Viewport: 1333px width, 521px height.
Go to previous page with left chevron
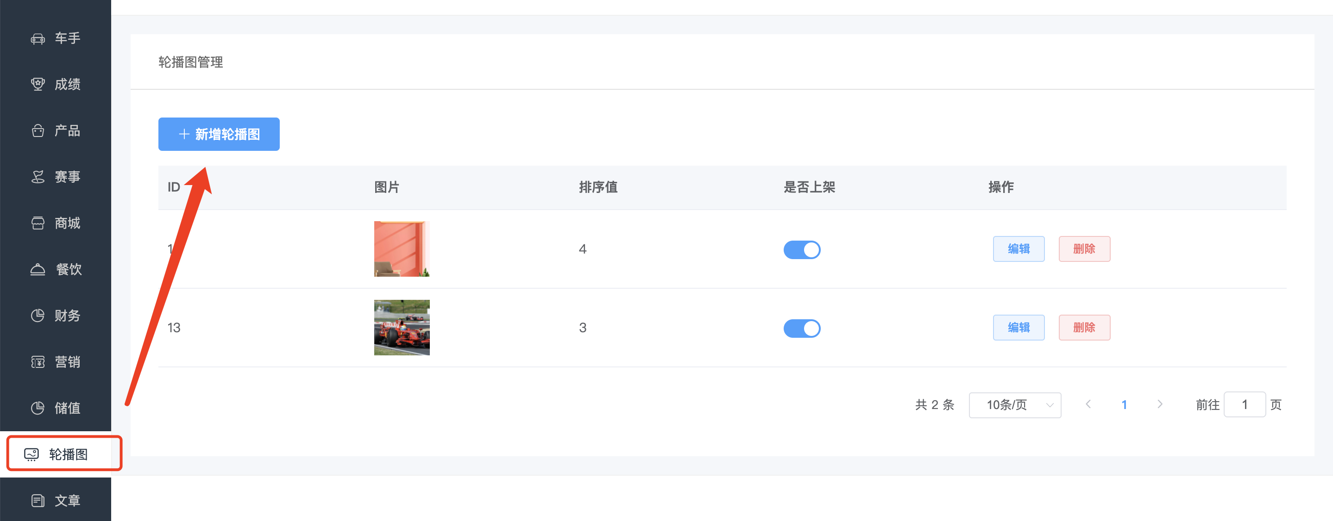[1088, 404]
